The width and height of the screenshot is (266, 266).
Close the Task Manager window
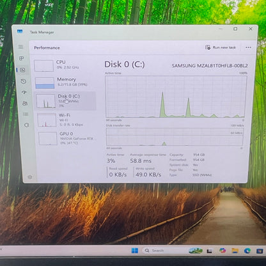click(251, 29)
